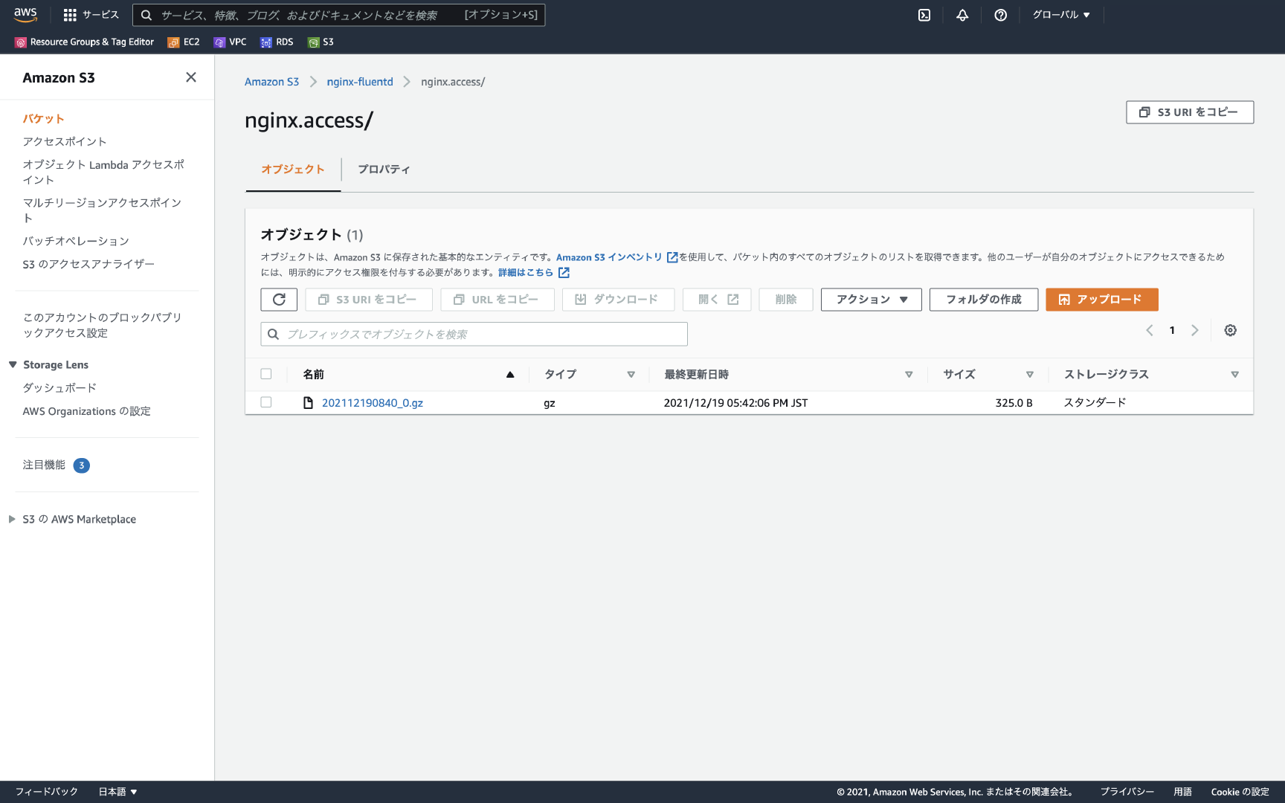
Task: Open プライバシー footer link
Action: pyautogui.click(x=1127, y=792)
